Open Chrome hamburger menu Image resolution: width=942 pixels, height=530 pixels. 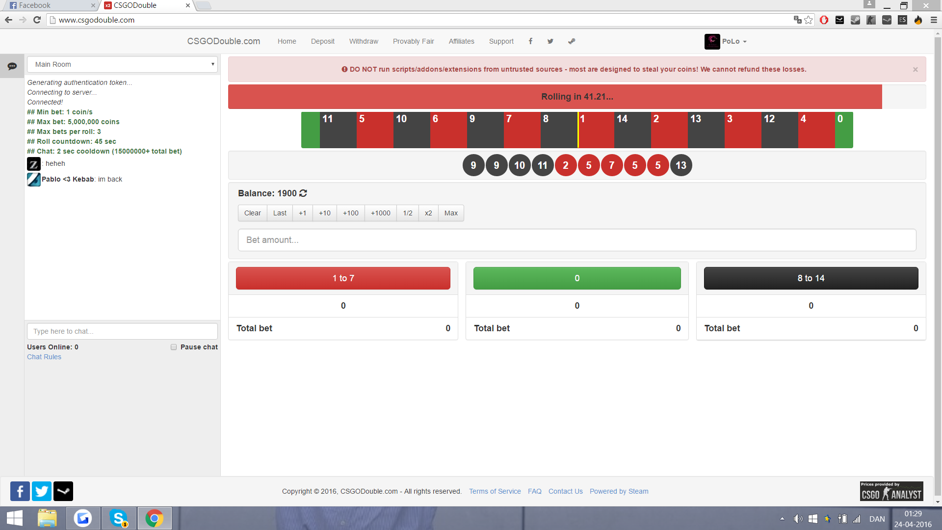(934, 20)
